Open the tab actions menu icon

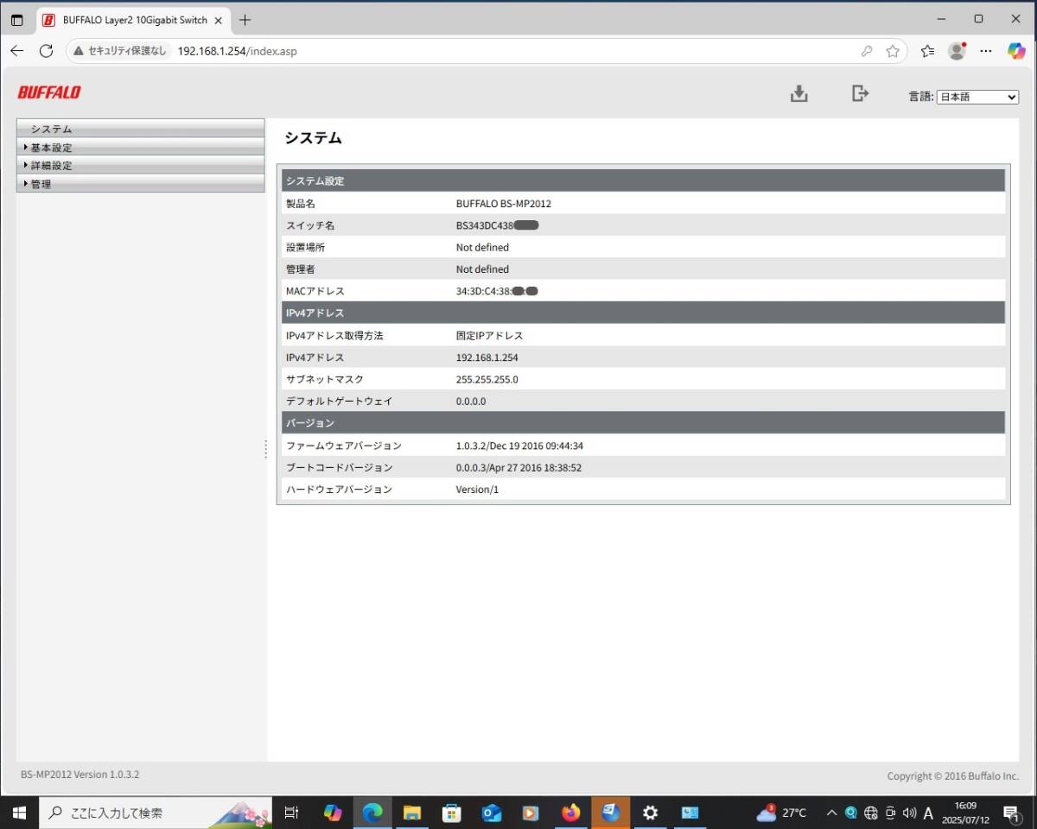coord(17,19)
